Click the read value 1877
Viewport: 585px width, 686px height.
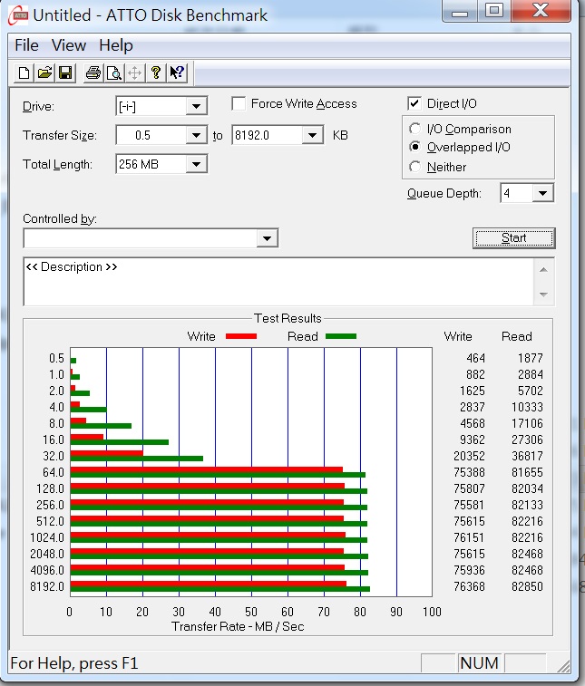(531, 358)
